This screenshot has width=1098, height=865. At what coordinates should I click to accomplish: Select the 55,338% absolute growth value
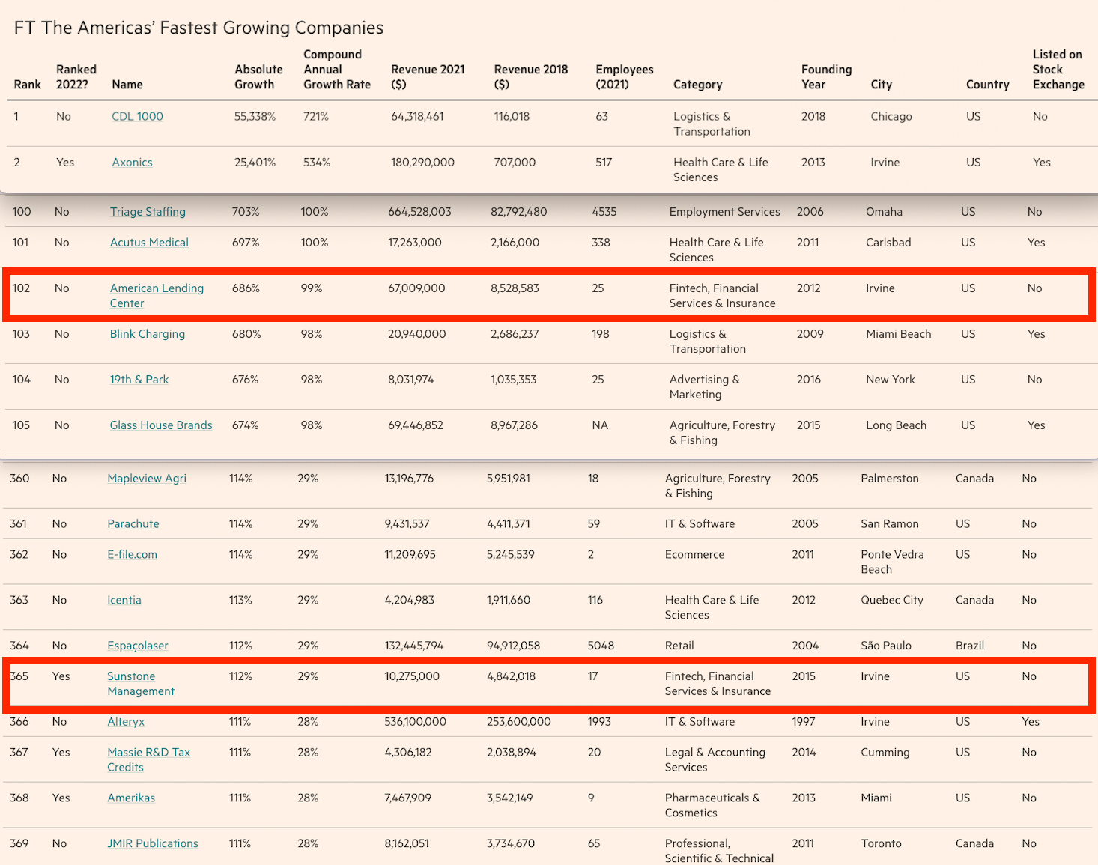click(x=255, y=116)
